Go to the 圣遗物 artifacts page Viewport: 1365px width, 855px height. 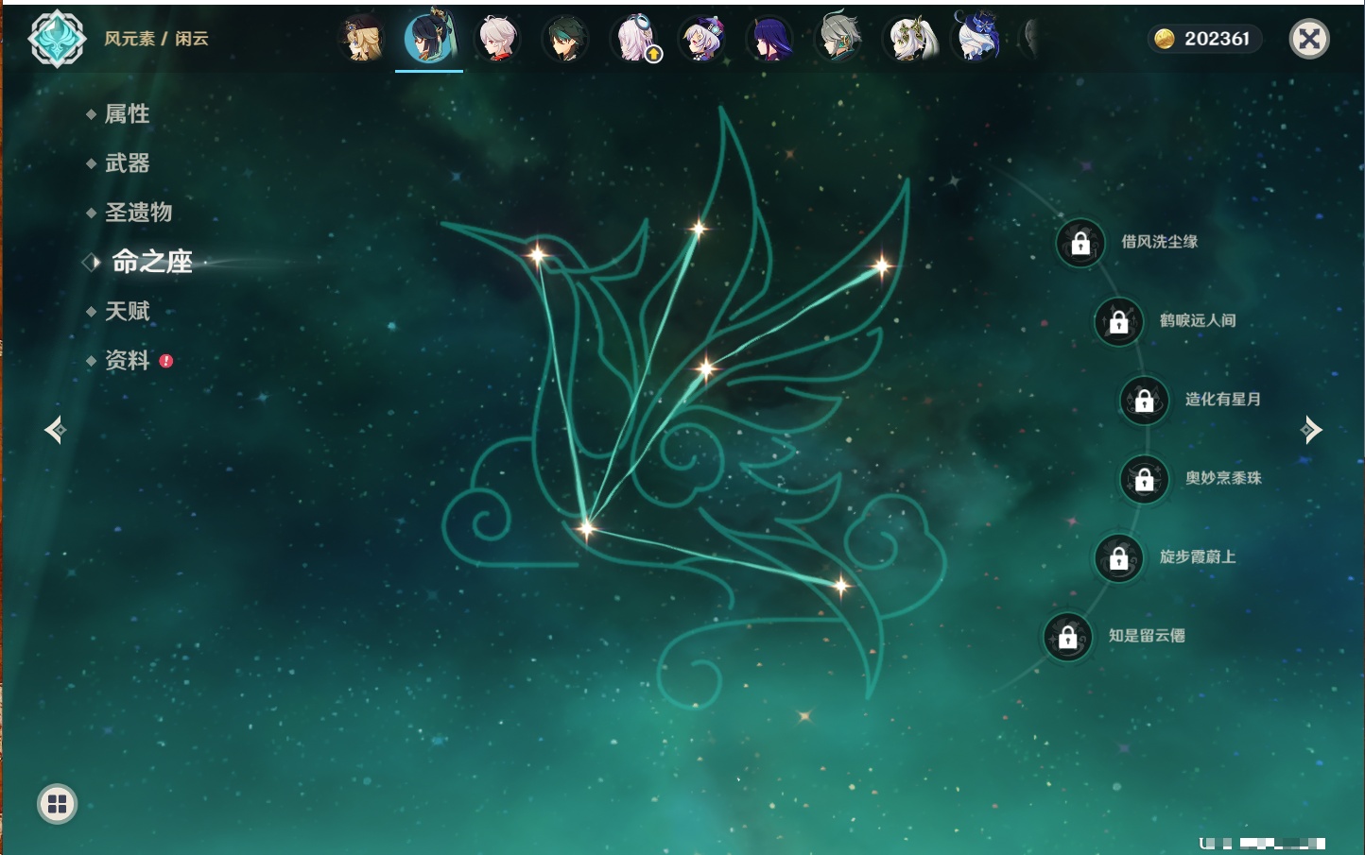(139, 213)
